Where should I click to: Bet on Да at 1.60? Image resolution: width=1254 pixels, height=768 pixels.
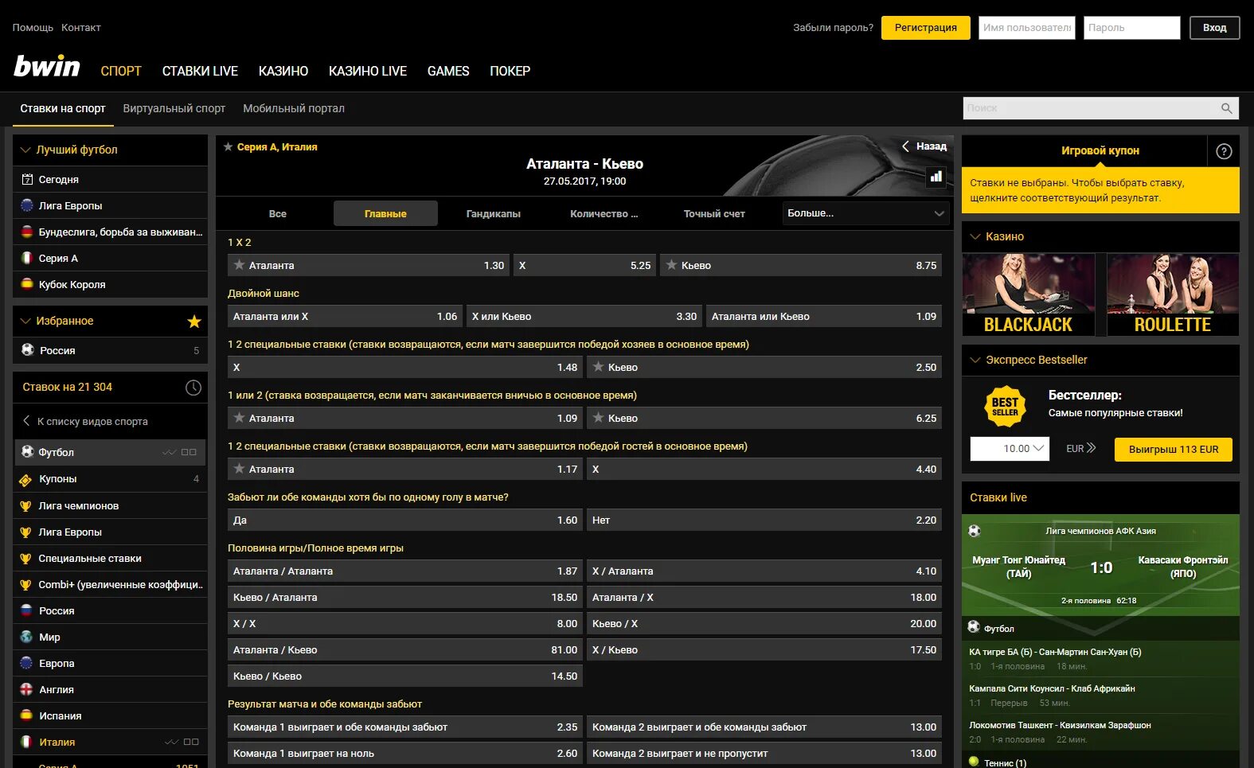pos(405,520)
